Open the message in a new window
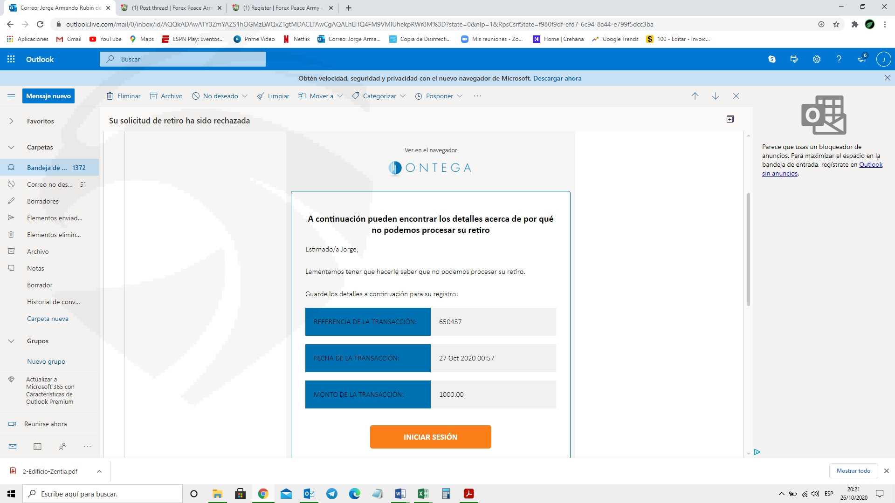The image size is (895, 503). click(730, 119)
